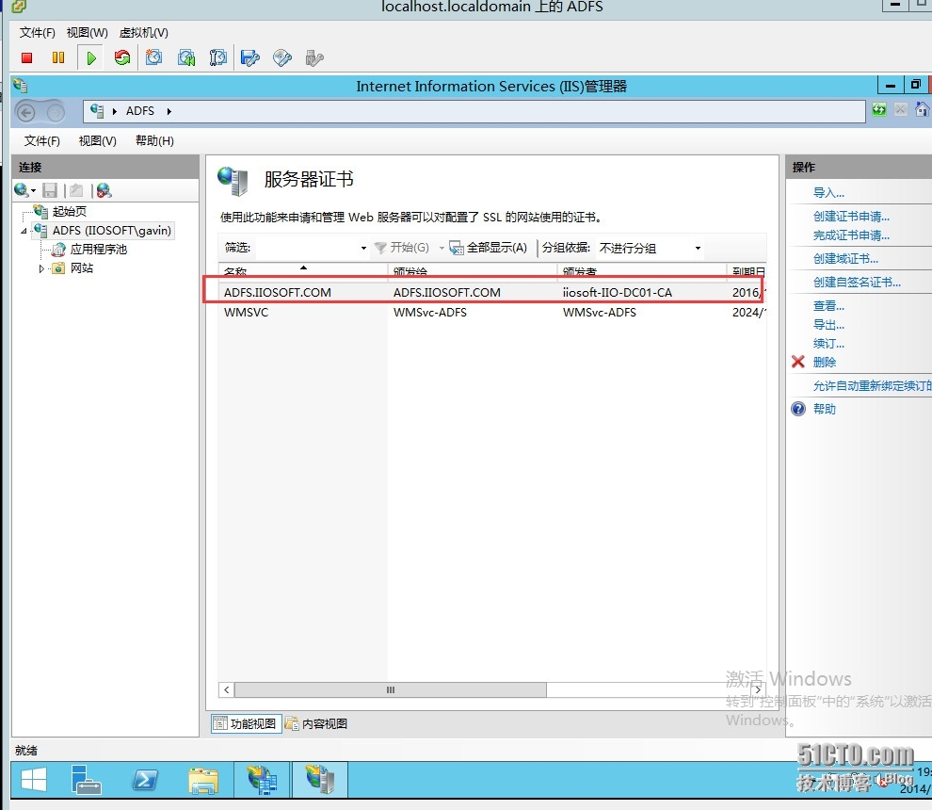Click the USB device toolbar icon
The image size is (932, 810).
pos(314,57)
